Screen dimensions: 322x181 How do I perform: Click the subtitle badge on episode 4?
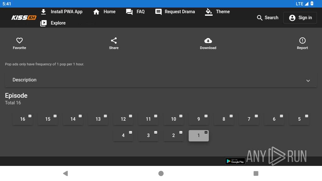point(130,132)
